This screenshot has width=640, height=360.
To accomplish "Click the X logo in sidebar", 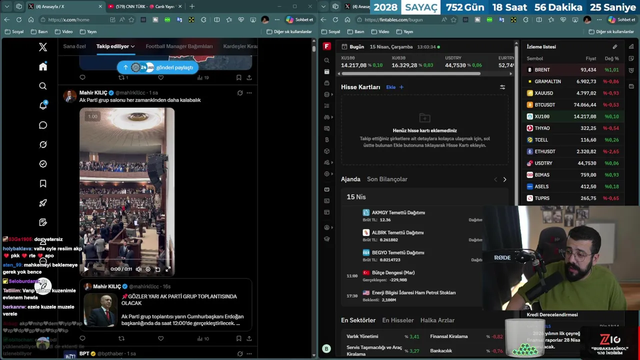I will (43, 47).
